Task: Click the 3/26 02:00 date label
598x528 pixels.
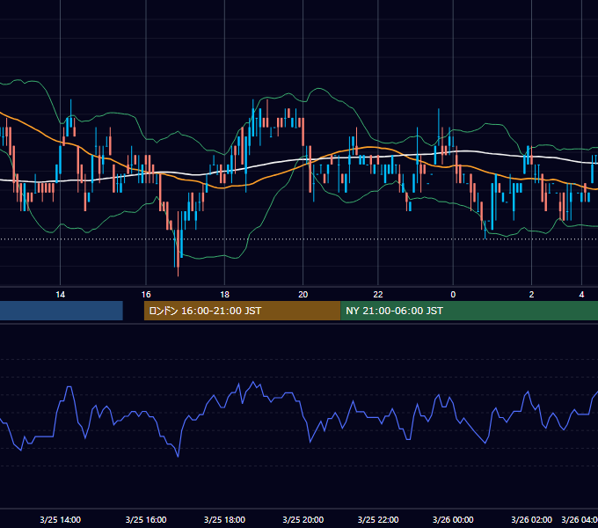Action: coord(532,519)
